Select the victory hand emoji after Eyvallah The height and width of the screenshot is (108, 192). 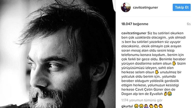pos(165,94)
